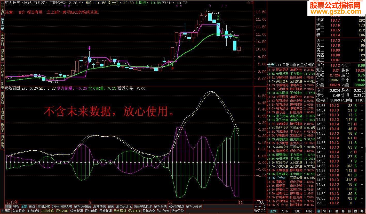This screenshot has width=366, height=214.
Task: Select the 盘 tab in the quote panel
Action: click(x=337, y=211)
